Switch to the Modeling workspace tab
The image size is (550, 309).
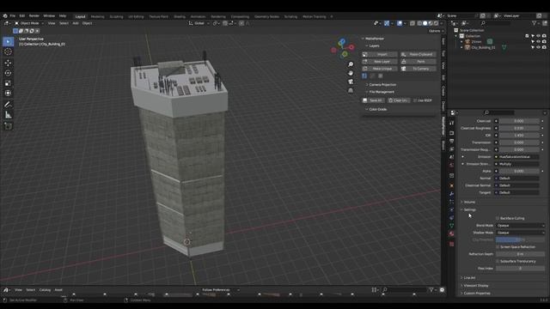click(x=97, y=17)
